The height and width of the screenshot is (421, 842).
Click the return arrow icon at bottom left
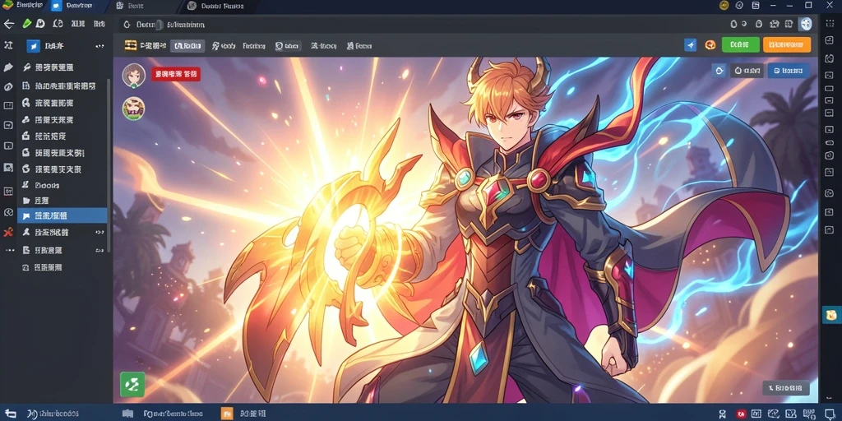(10, 414)
